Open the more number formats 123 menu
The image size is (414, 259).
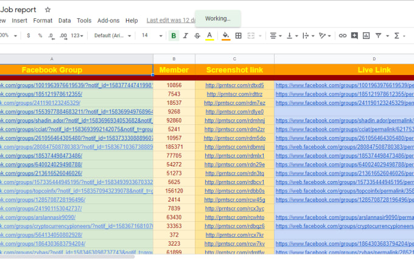point(77,35)
